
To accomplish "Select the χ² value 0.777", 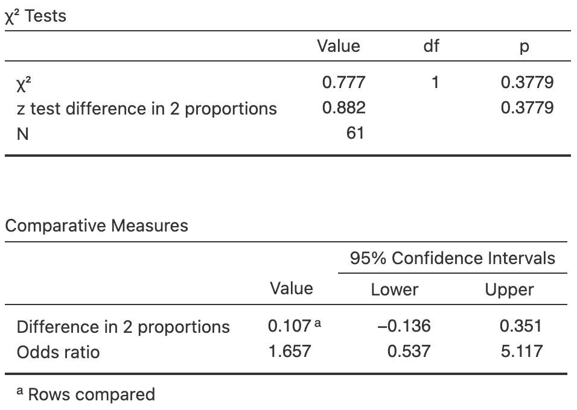I will click(343, 82).
